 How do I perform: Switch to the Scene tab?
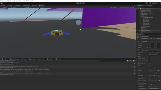[x=10, y=5]
